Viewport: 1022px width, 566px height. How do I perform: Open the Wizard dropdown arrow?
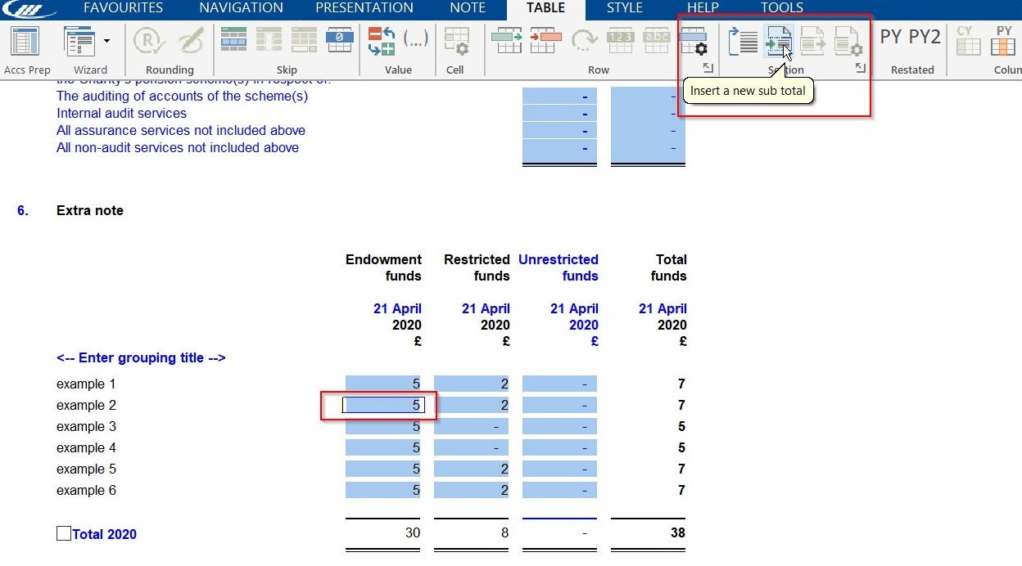point(106,39)
